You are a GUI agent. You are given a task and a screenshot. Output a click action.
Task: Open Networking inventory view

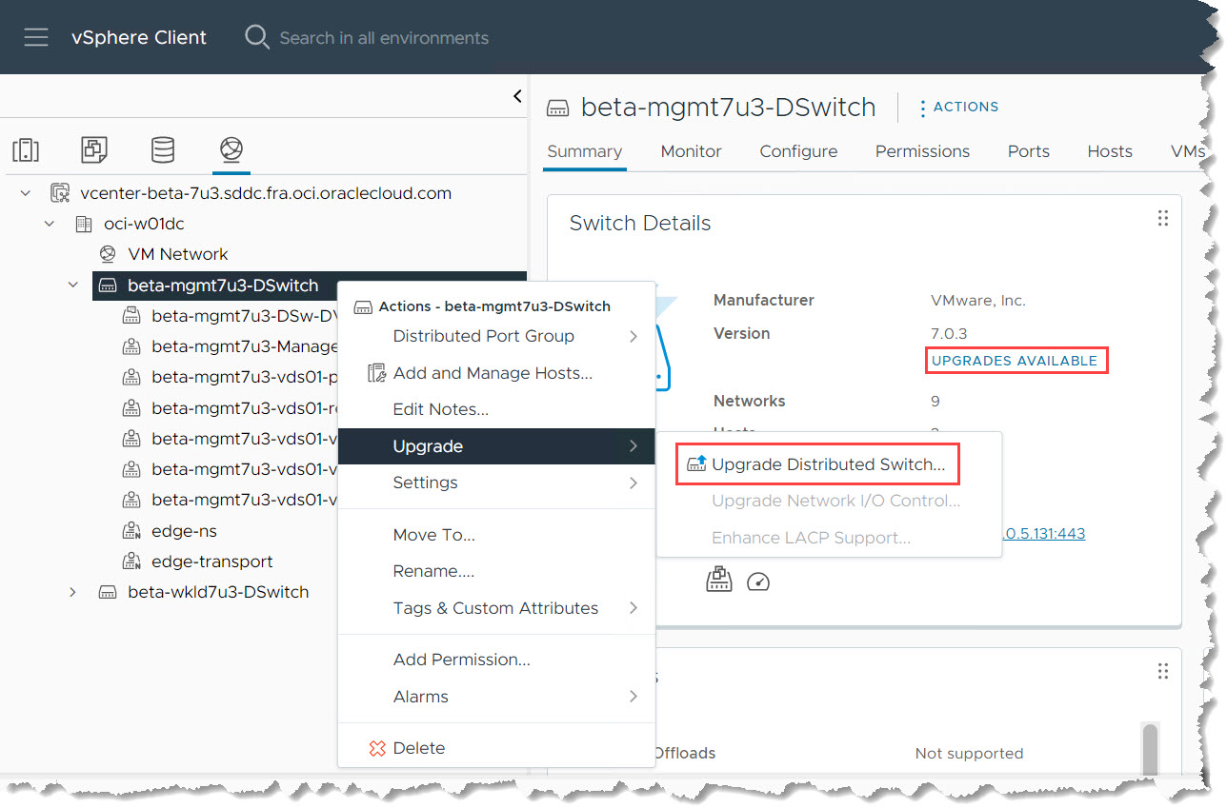[231, 149]
